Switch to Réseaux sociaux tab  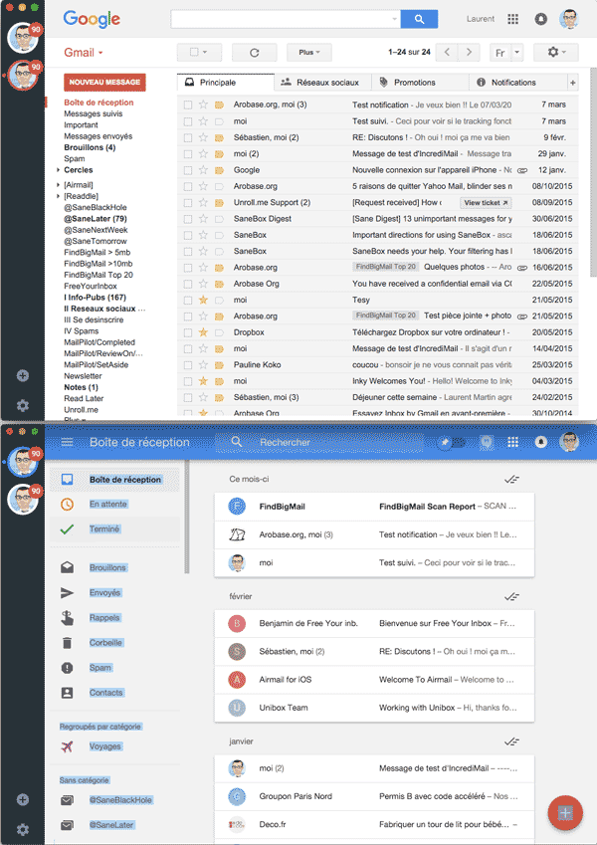pos(323,83)
